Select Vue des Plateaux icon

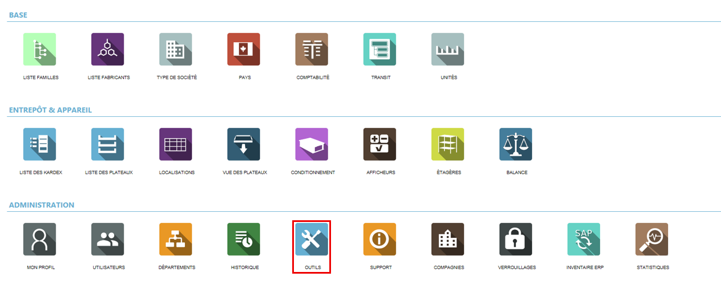click(x=244, y=144)
